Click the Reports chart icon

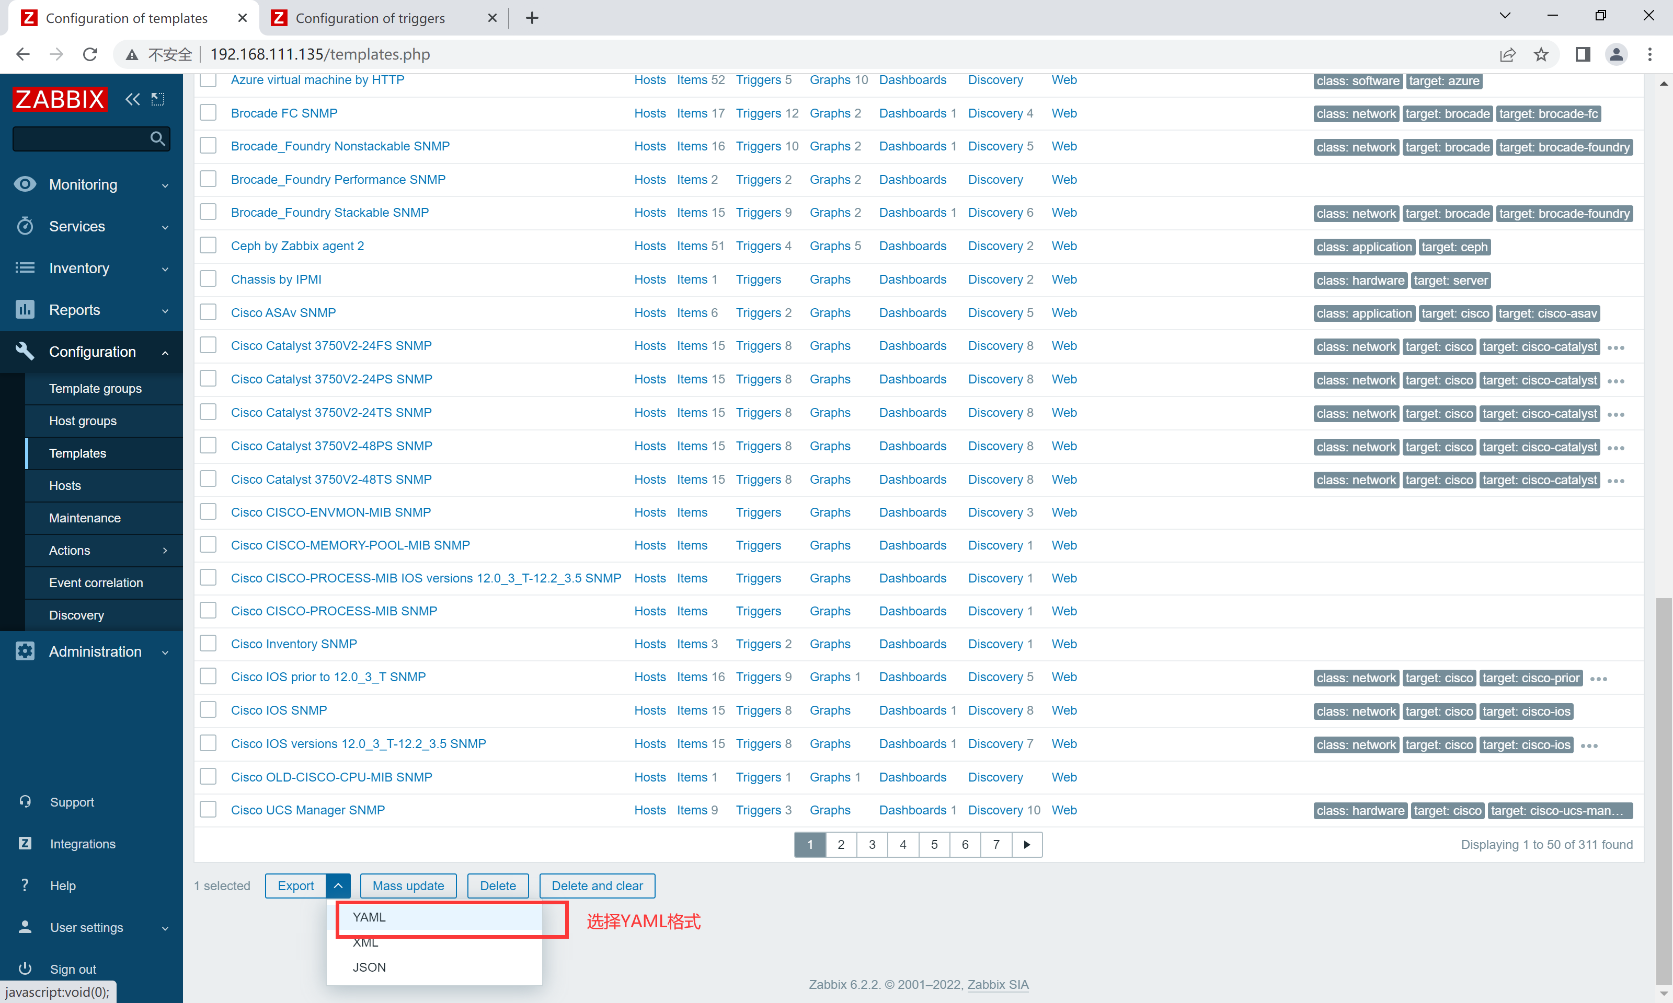tap(25, 310)
